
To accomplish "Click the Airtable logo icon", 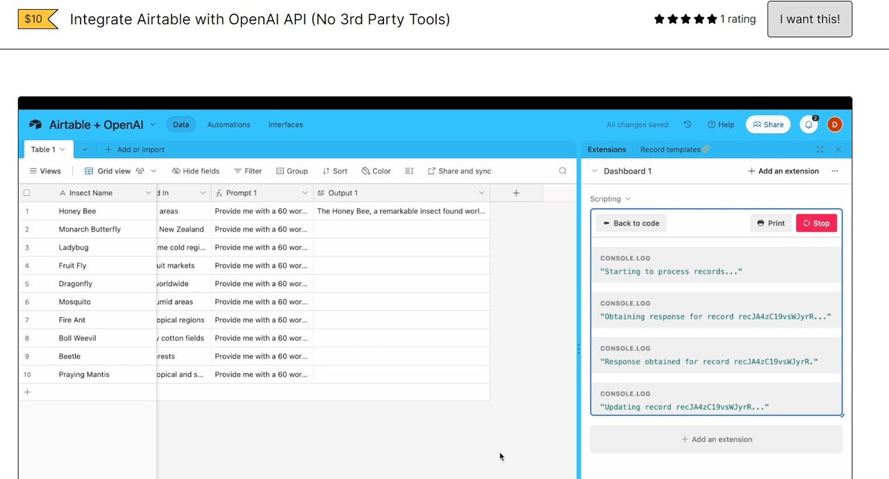I will (x=35, y=125).
